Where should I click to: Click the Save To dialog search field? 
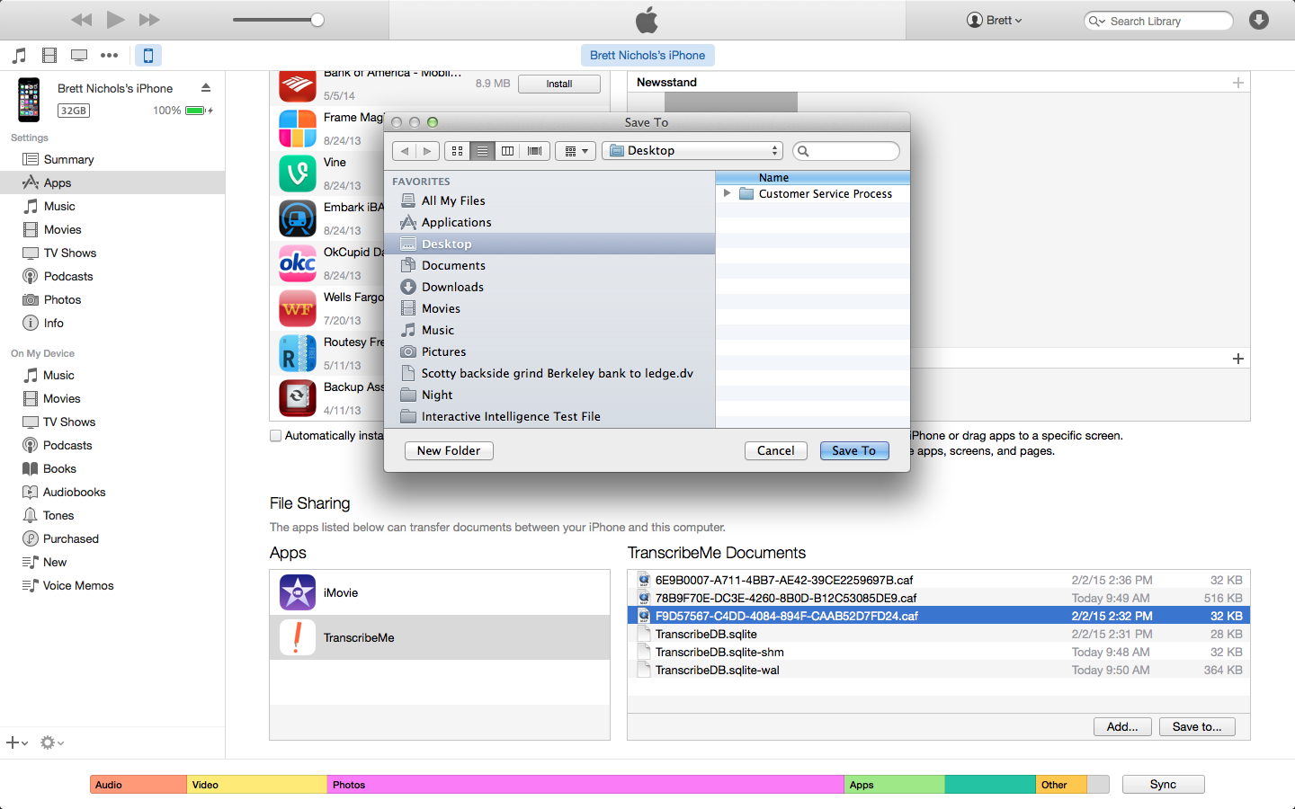tap(846, 151)
